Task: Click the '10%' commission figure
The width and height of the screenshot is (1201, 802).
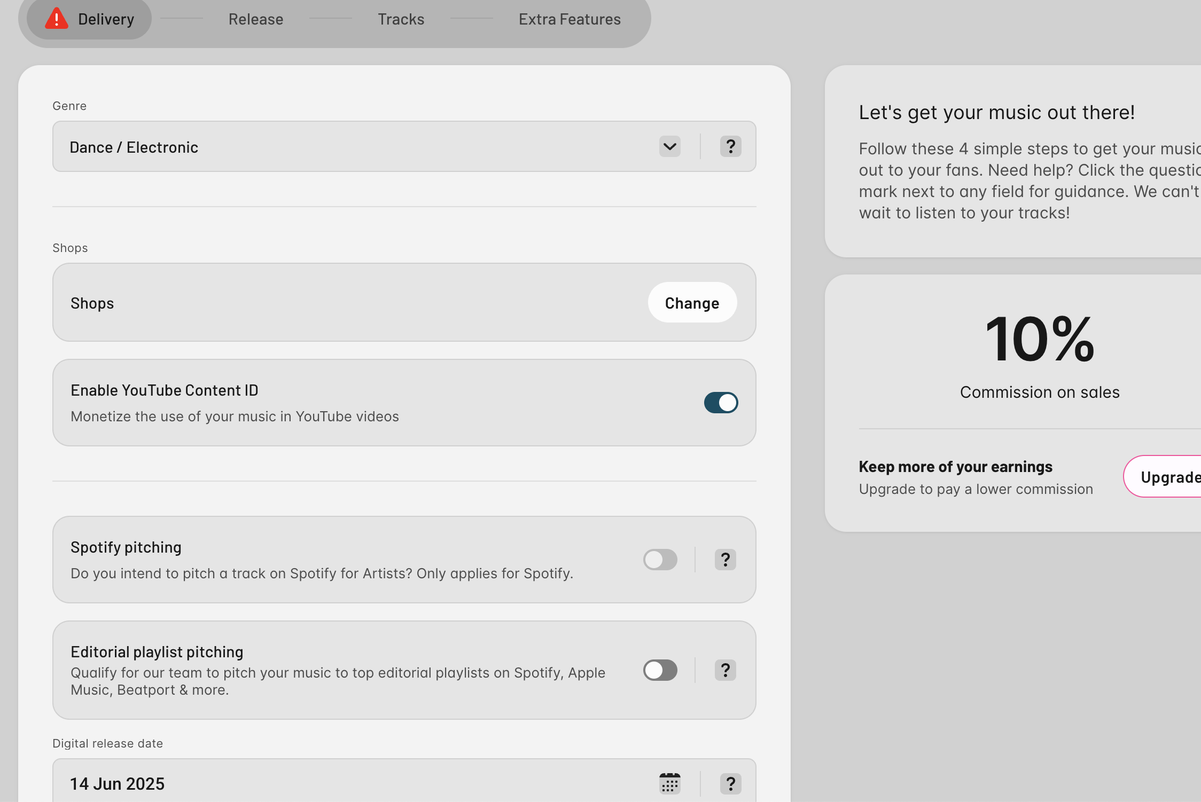Action: pyautogui.click(x=1039, y=339)
